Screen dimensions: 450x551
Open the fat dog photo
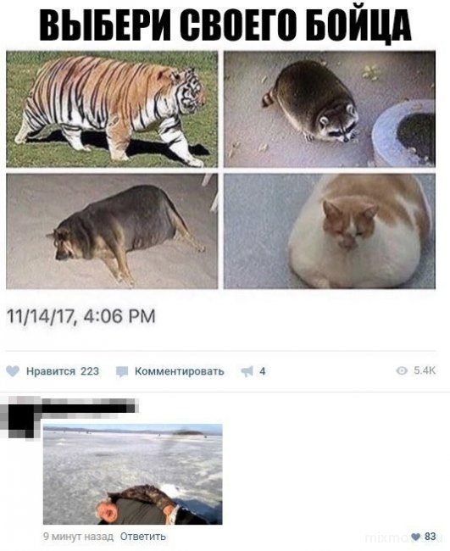tap(112, 231)
